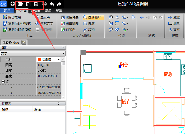Collapse the 点 property group

3,82
